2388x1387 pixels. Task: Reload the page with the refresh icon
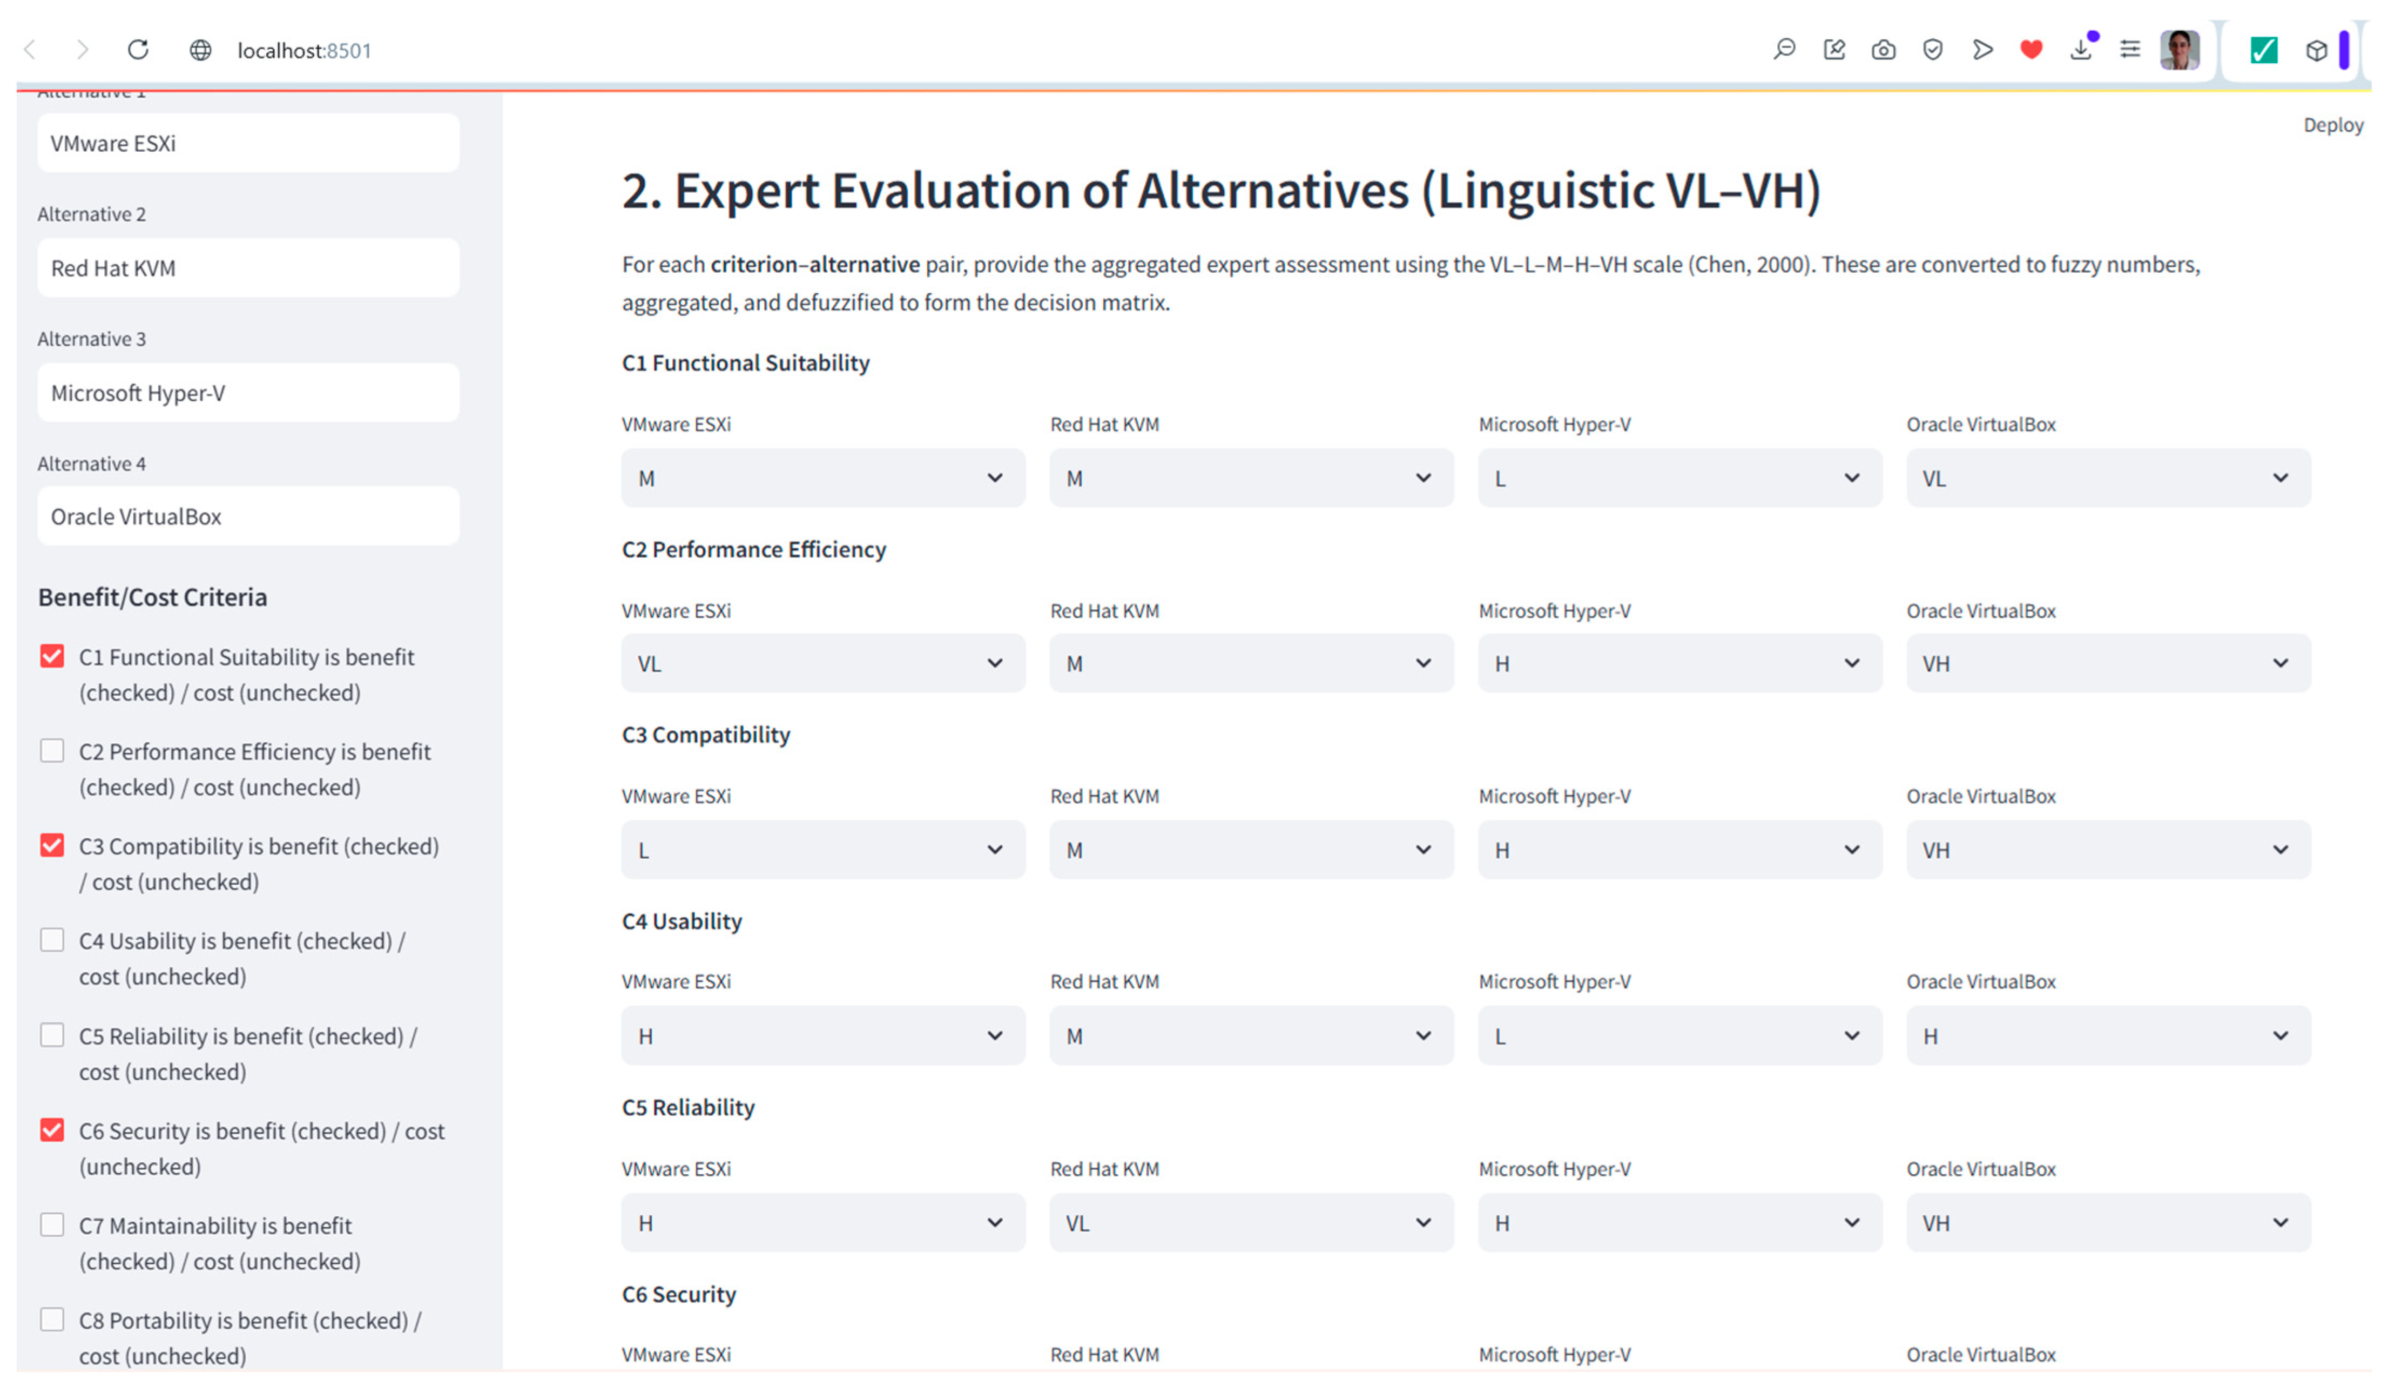click(x=138, y=49)
